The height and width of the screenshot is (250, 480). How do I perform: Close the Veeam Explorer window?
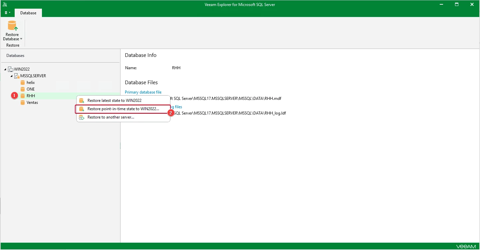tap(472, 4)
